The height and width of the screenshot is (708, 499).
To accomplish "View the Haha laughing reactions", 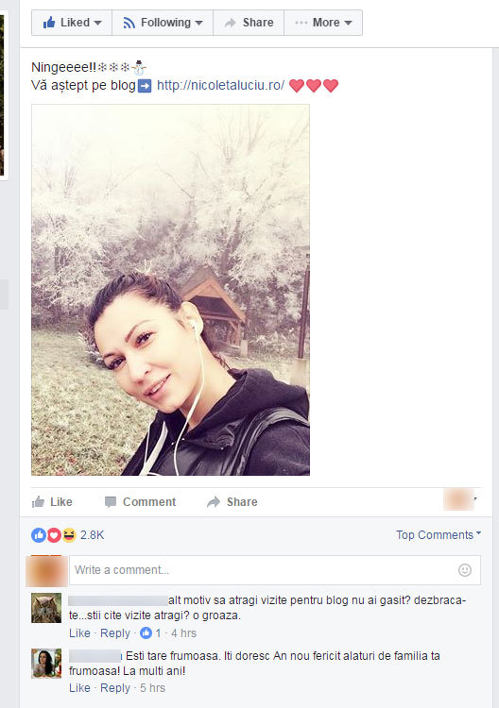I will 69,535.
